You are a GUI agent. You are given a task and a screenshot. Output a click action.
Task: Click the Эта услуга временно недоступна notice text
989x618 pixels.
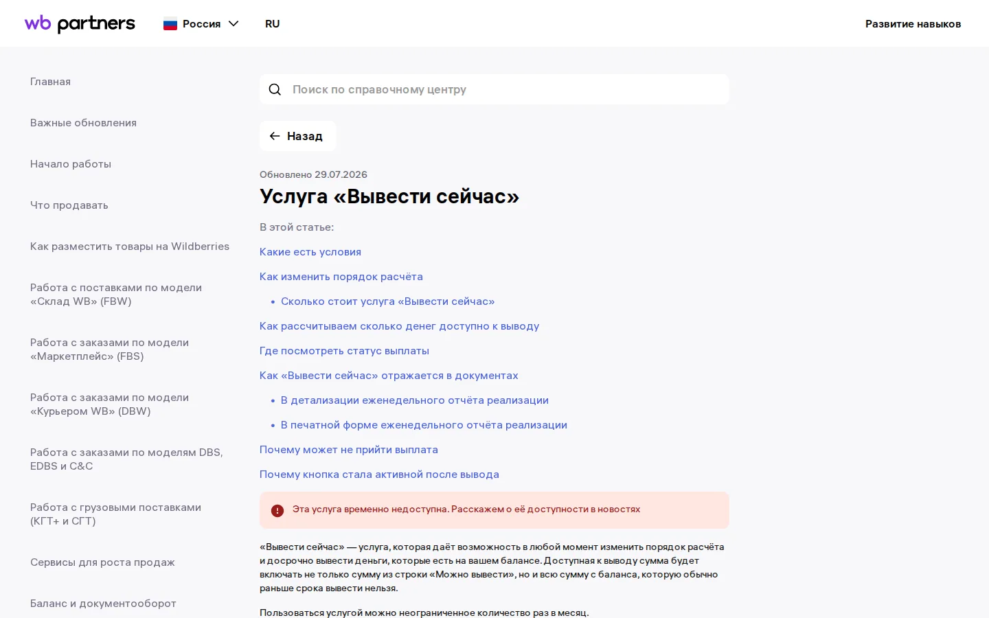tap(466, 510)
